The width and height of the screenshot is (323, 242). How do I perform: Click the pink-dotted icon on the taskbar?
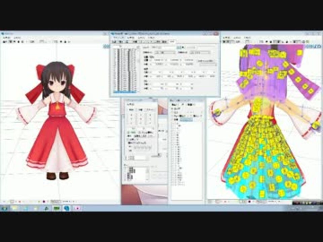[77, 208]
